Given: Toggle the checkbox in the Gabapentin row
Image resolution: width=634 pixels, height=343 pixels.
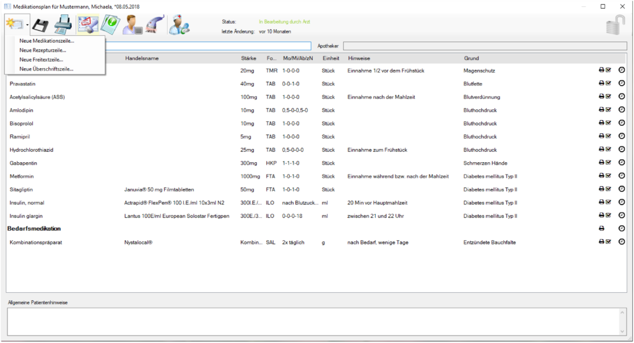Looking at the screenshot, I should [609, 163].
